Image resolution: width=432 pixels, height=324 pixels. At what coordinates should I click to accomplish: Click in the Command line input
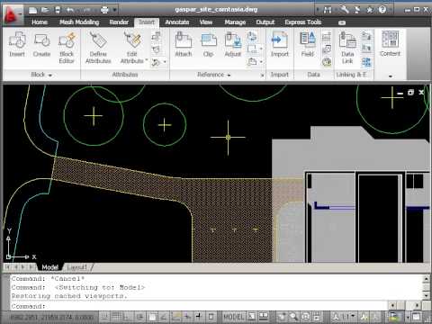tap(198, 306)
